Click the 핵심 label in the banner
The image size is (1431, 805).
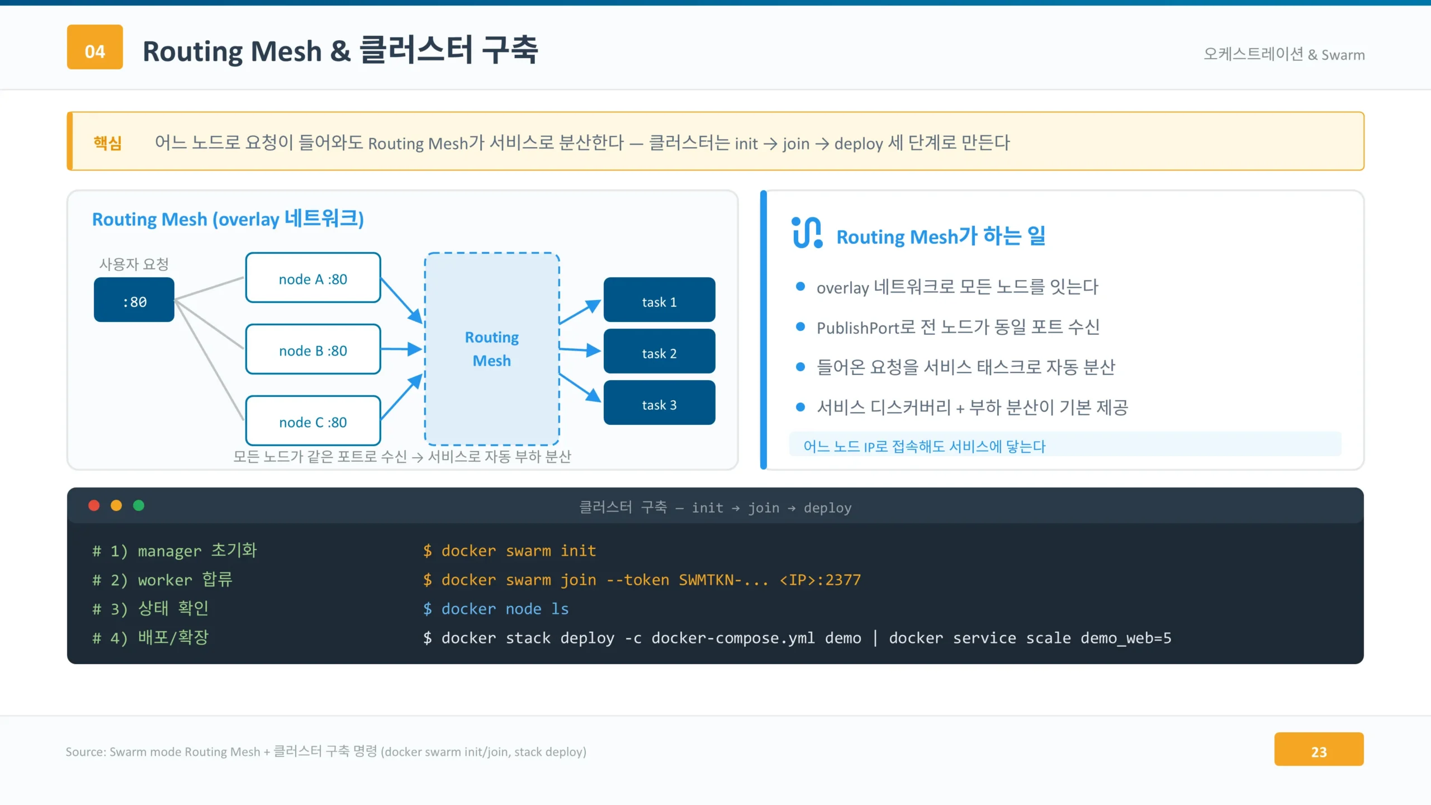coord(107,143)
